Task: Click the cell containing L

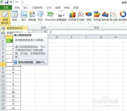Action: [x=13, y=88]
